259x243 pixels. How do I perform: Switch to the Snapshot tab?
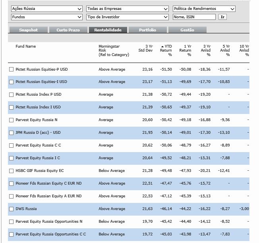[x=29, y=30]
